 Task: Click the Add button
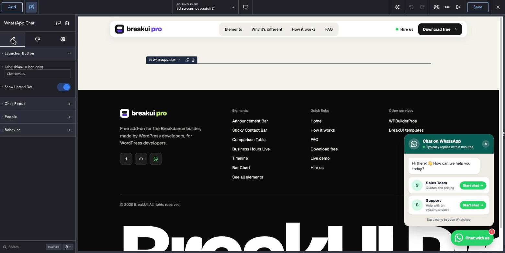(x=12, y=7)
